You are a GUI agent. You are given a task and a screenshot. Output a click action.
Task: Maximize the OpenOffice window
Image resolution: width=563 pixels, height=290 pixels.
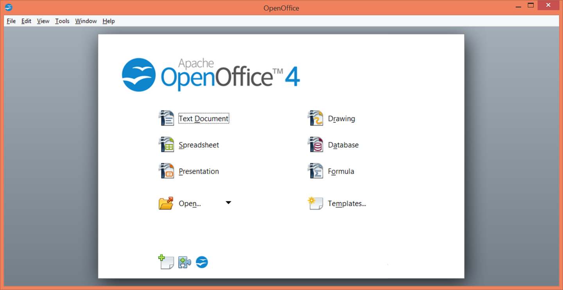pyautogui.click(x=531, y=5)
